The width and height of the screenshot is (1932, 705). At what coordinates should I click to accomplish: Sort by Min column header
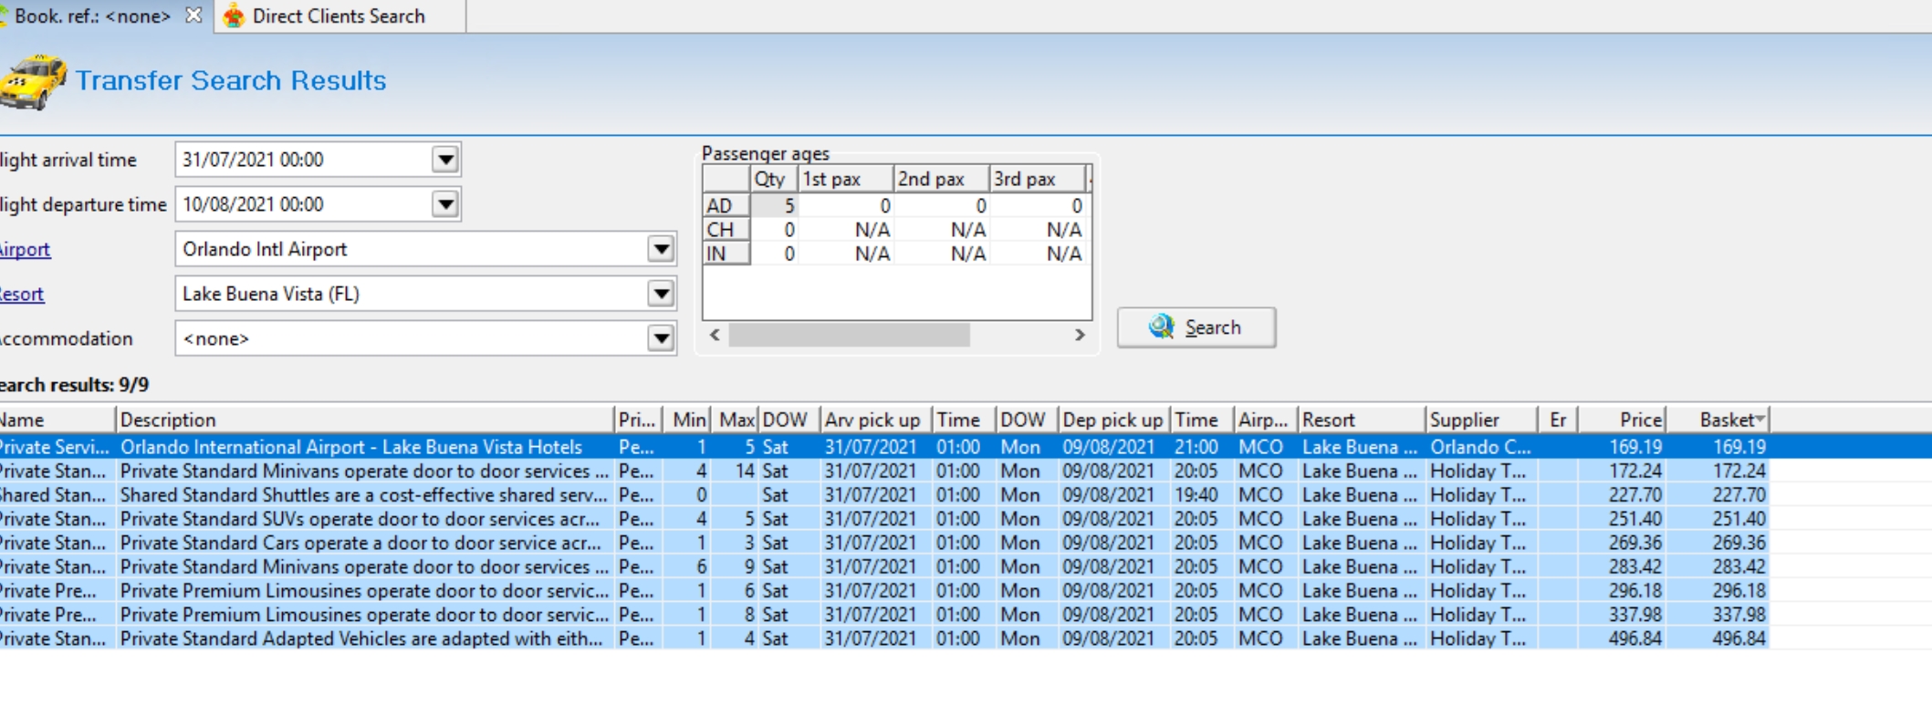pos(687,420)
